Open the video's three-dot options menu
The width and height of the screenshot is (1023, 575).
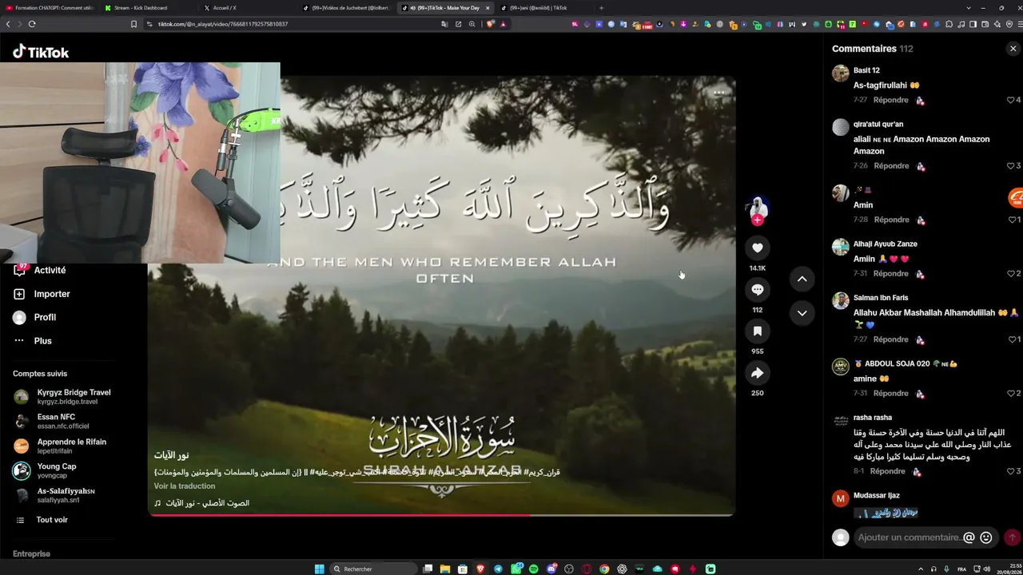(x=718, y=93)
